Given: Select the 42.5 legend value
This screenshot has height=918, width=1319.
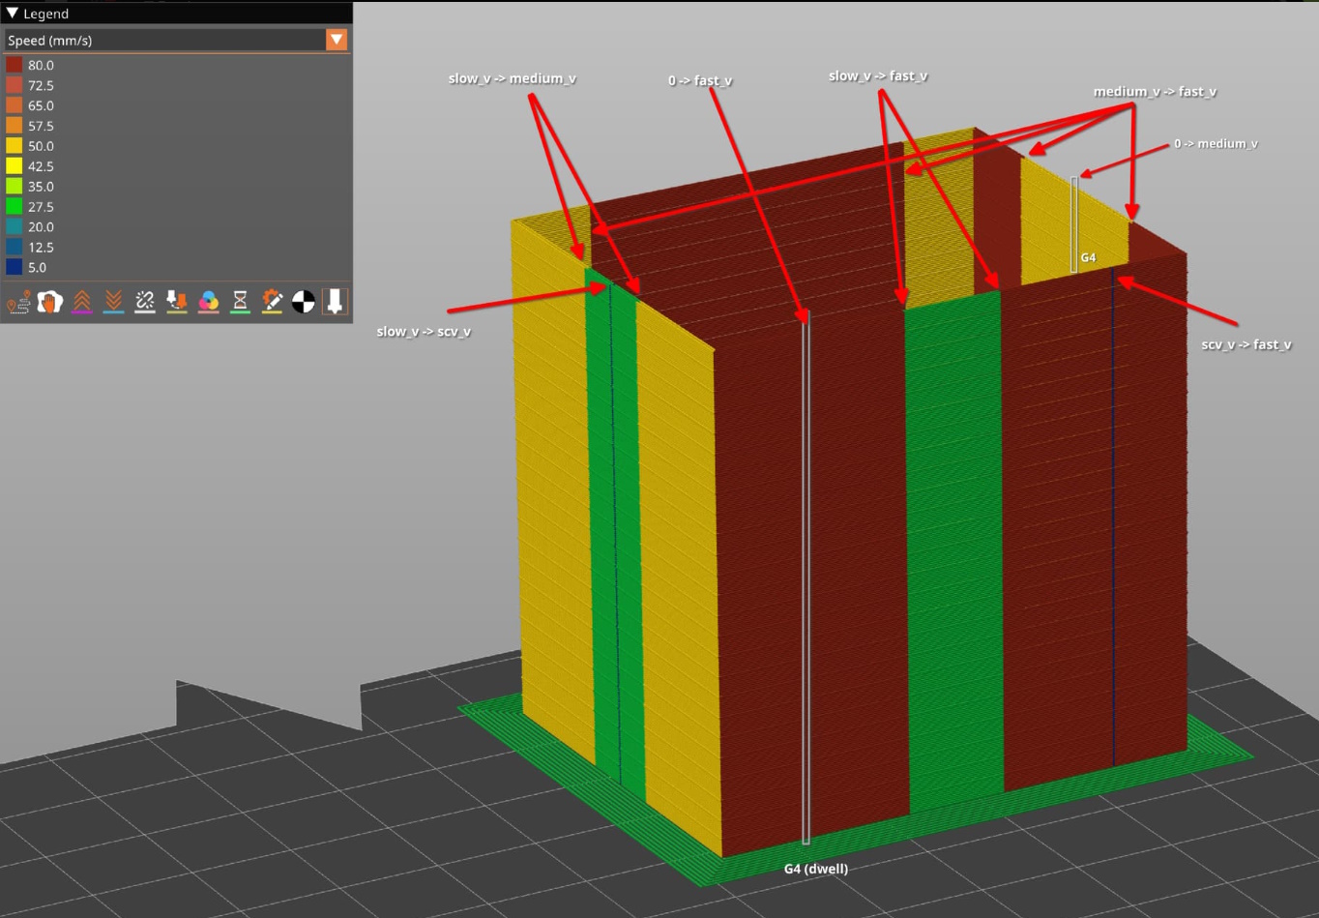Looking at the screenshot, I should pos(41,166).
